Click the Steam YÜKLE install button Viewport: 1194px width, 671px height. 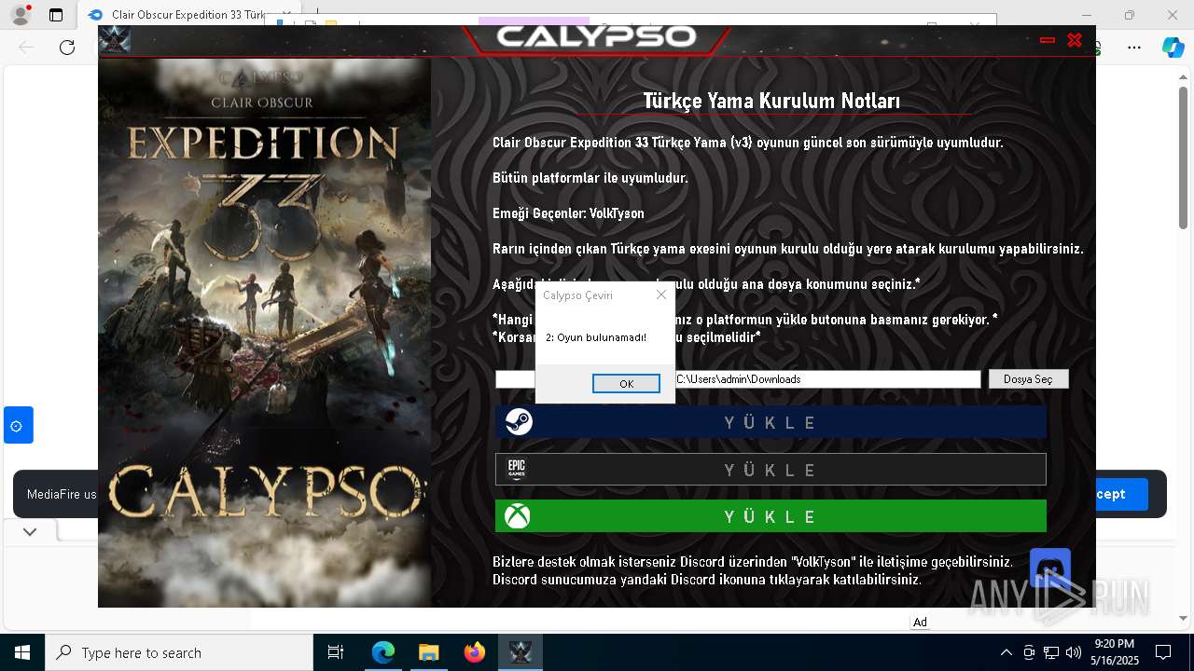coord(771,422)
